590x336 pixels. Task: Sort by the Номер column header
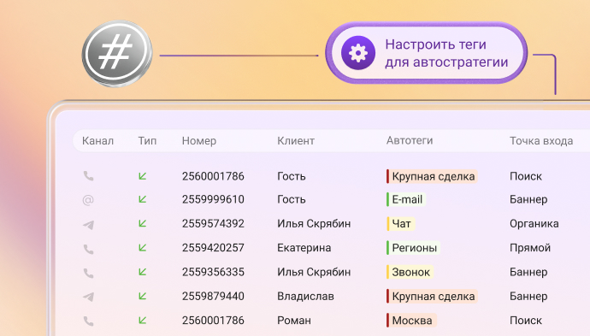coord(199,141)
